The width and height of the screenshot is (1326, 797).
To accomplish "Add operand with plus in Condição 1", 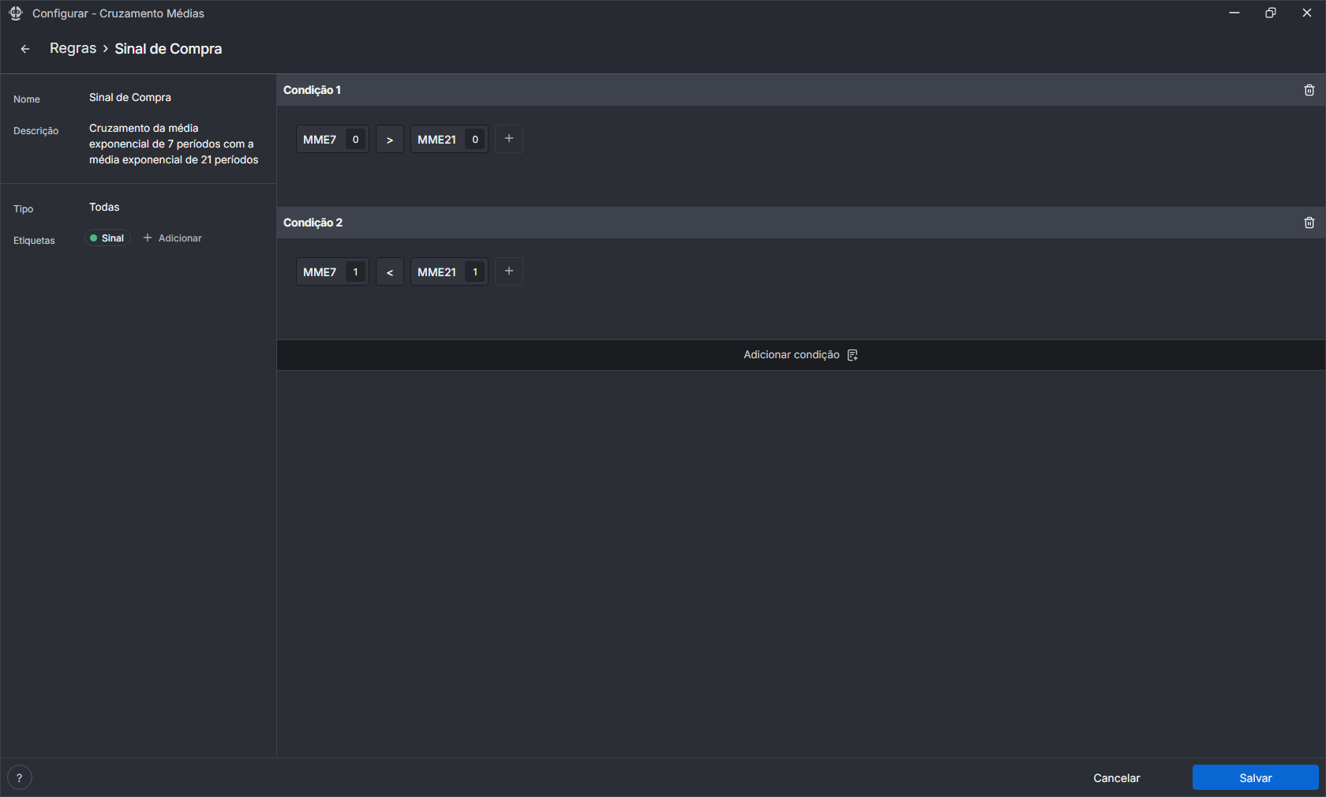I will point(509,139).
